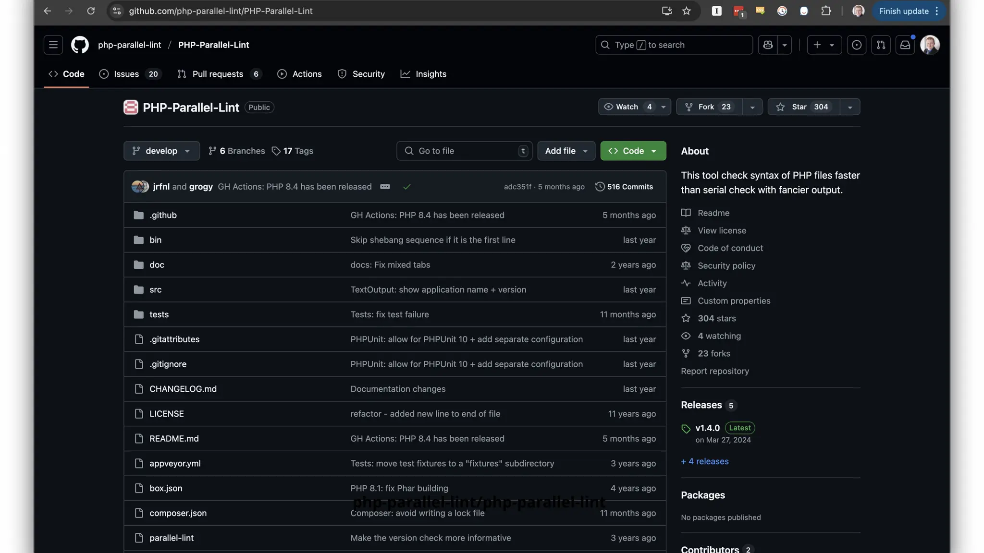Open the GitHub global navigation hamburger menu

(53, 45)
